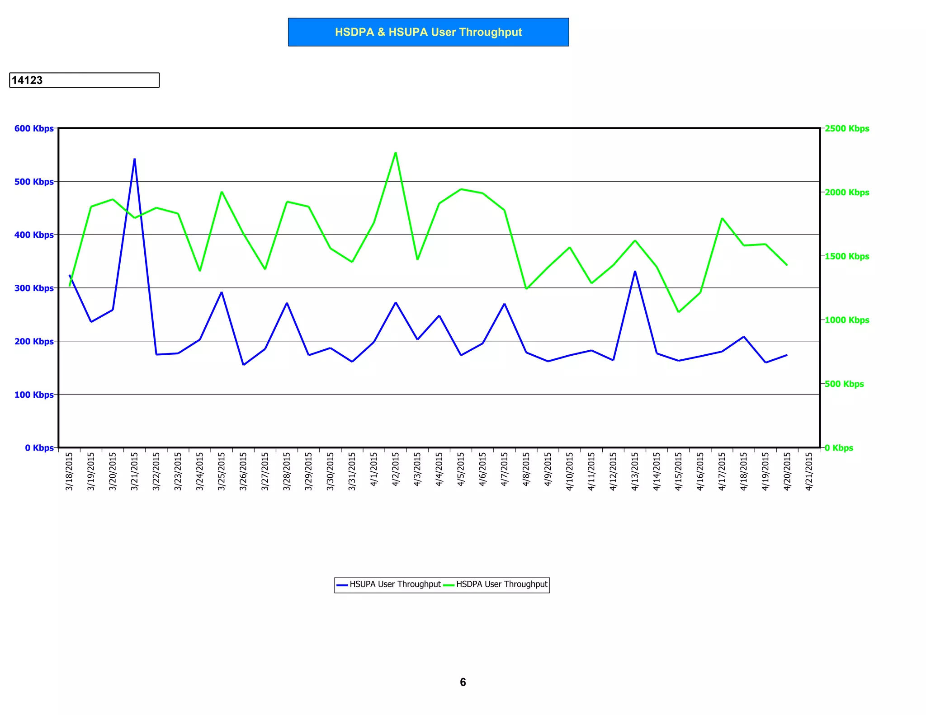Image resolution: width=926 pixels, height=715 pixels.
Task: Click the HSUPA User Throughput legend entry
Action: coord(389,584)
